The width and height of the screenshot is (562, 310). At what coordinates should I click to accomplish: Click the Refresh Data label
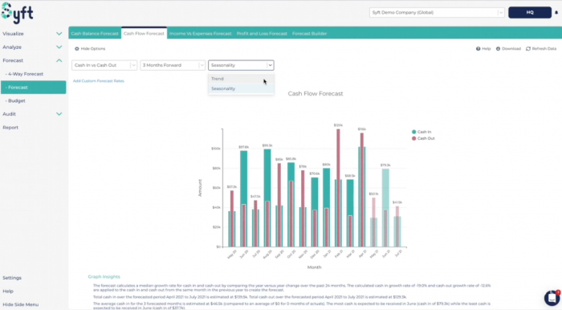click(x=544, y=49)
